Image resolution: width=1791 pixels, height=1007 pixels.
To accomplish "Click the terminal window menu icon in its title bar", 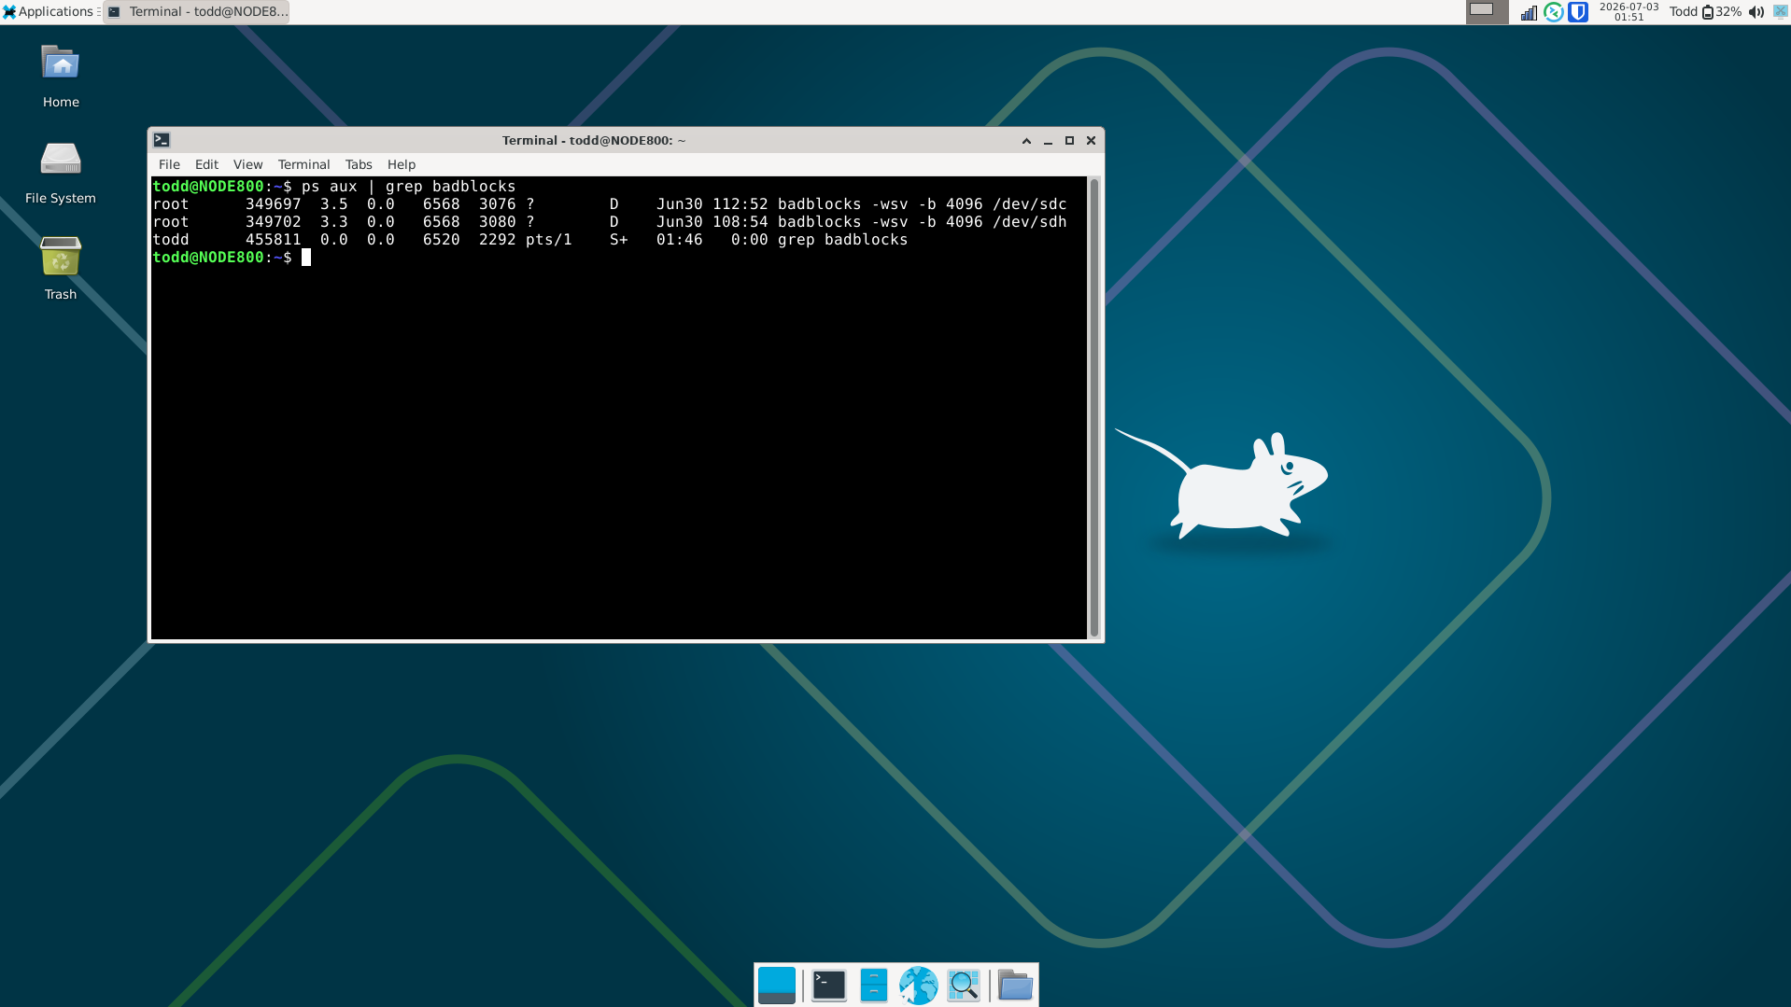I will click(x=162, y=140).
